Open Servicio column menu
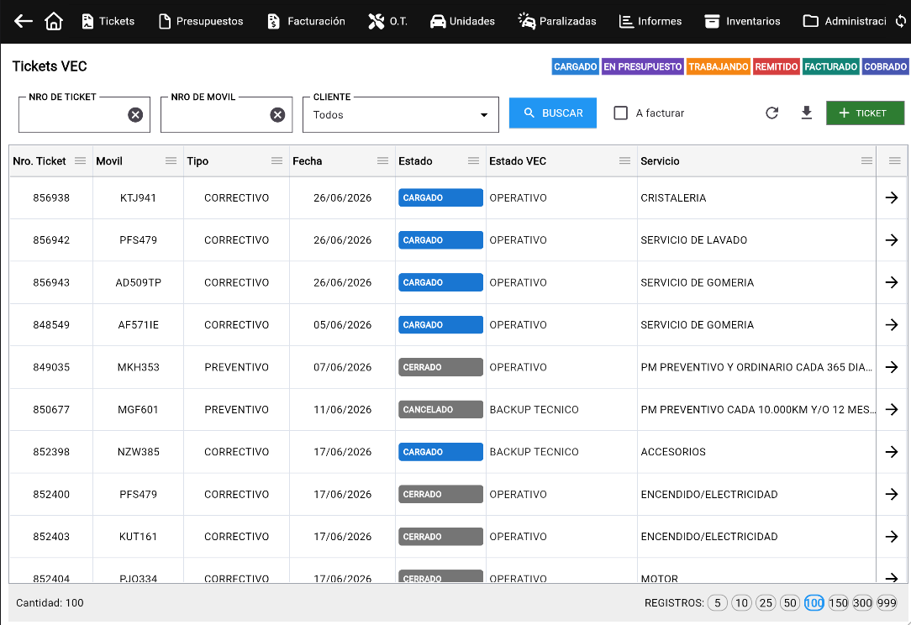The image size is (911, 625). click(866, 161)
